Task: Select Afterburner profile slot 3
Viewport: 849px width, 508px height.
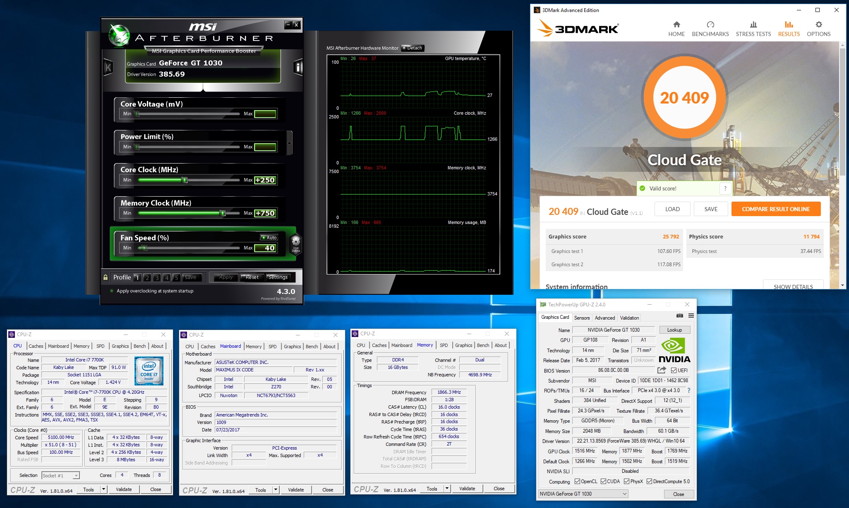Action: [157, 277]
